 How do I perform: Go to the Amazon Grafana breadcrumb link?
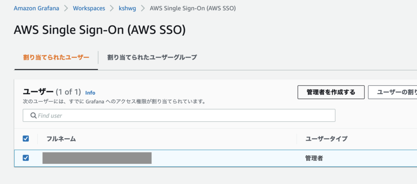click(36, 8)
